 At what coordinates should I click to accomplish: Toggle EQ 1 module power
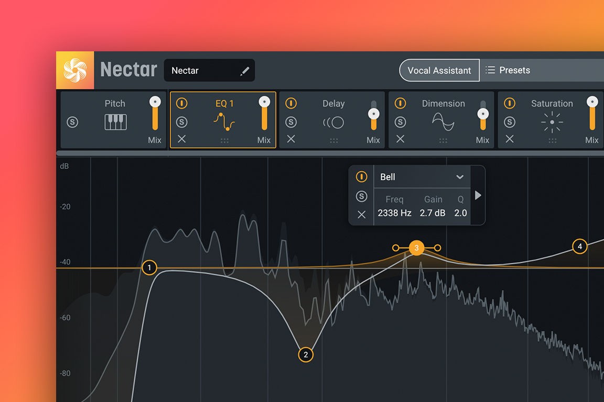point(182,103)
